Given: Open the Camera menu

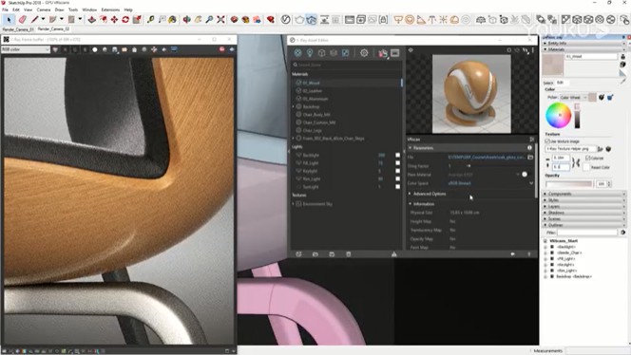Looking at the screenshot, I should [x=44, y=9].
